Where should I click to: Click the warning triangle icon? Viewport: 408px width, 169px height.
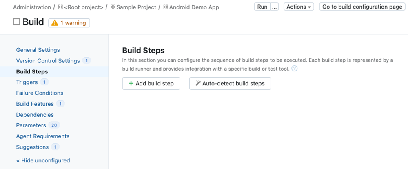(55, 23)
